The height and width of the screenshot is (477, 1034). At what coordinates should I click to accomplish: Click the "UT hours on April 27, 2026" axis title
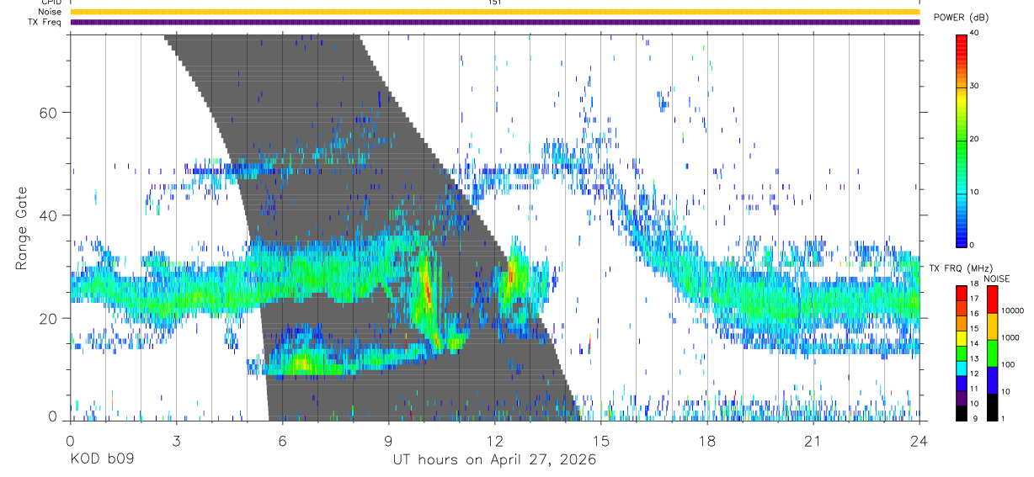tap(494, 460)
